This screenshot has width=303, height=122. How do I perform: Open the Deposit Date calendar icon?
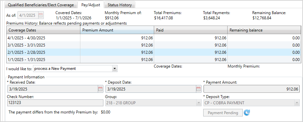pos(199,89)
